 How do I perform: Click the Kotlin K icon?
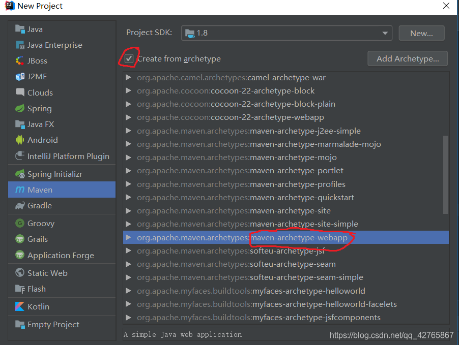(x=20, y=306)
